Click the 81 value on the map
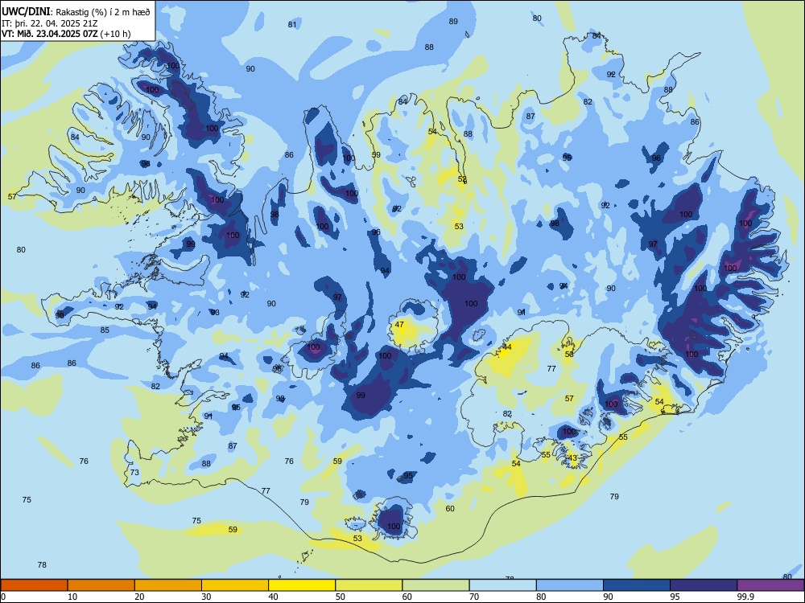Screen dimensions: 805x603 tap(292, 25)
